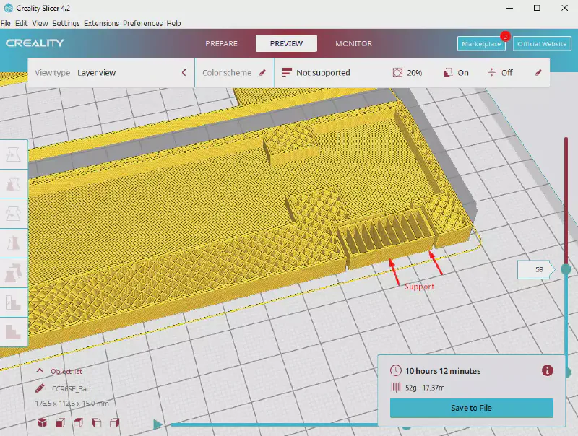The image size is (578, 436).
Task: Select the top tool in left sidebar
Action: tap(13, 153)
